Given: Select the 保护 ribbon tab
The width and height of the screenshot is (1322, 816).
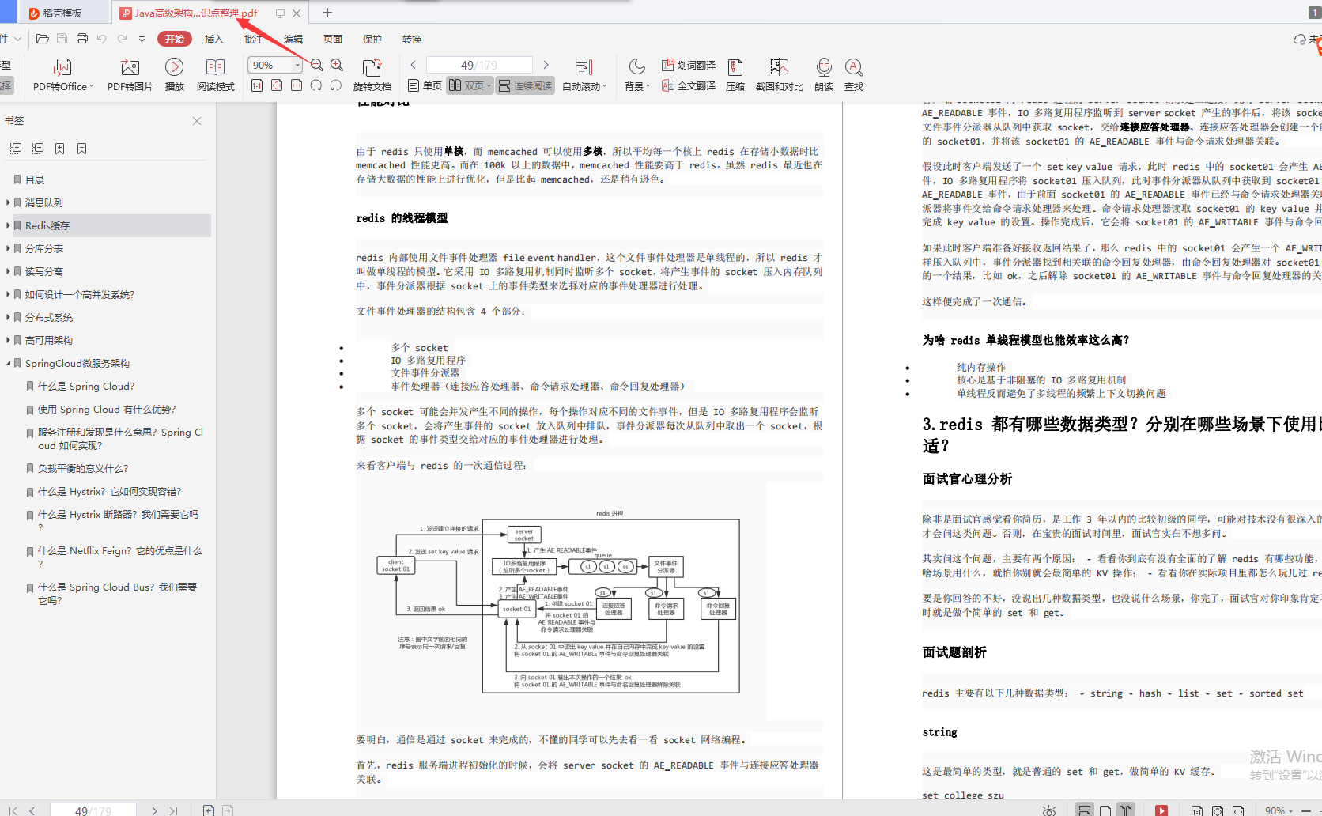Looking at the screenshot, I should pyautogui.click(x=372, y=39).
